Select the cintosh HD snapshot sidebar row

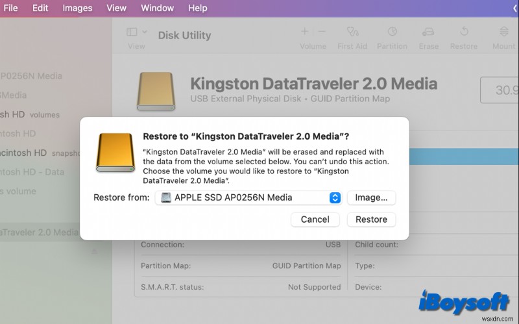[x=40, y=153]
